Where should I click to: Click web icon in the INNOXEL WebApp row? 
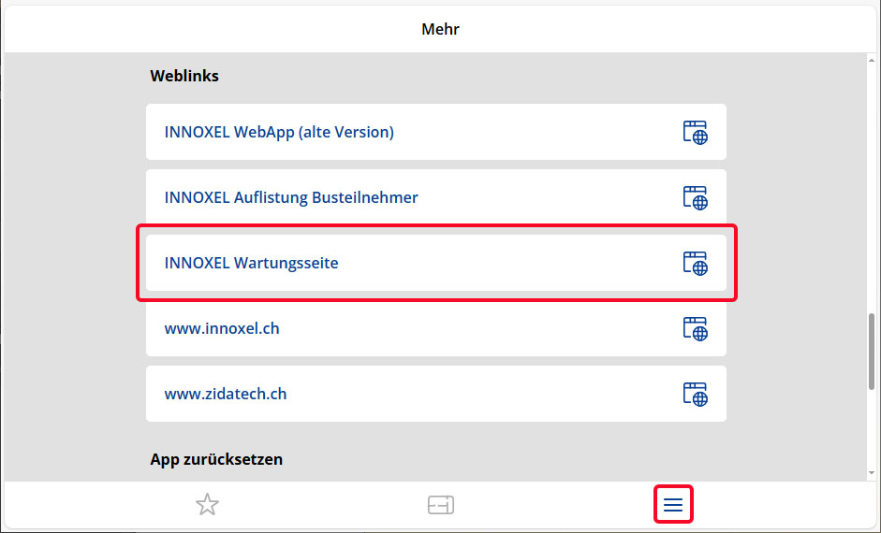pos(695,133)
